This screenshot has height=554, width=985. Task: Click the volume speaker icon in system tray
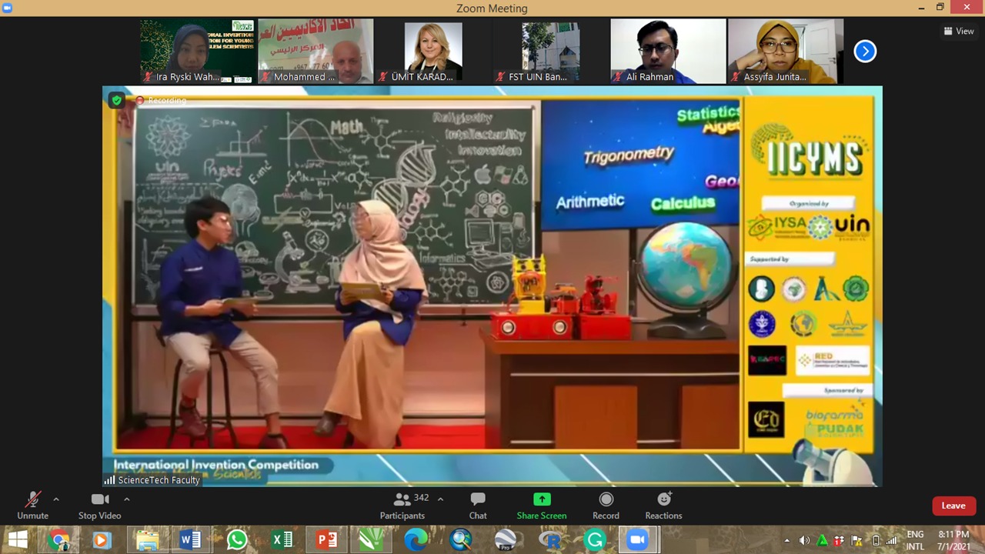coord(804,540)
